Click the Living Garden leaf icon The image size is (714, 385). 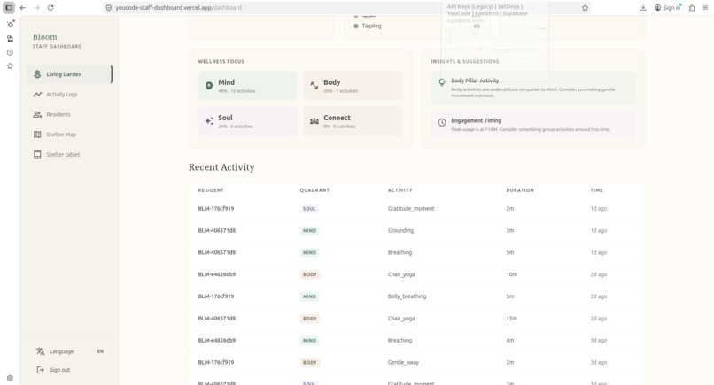(x=37, y=74)
